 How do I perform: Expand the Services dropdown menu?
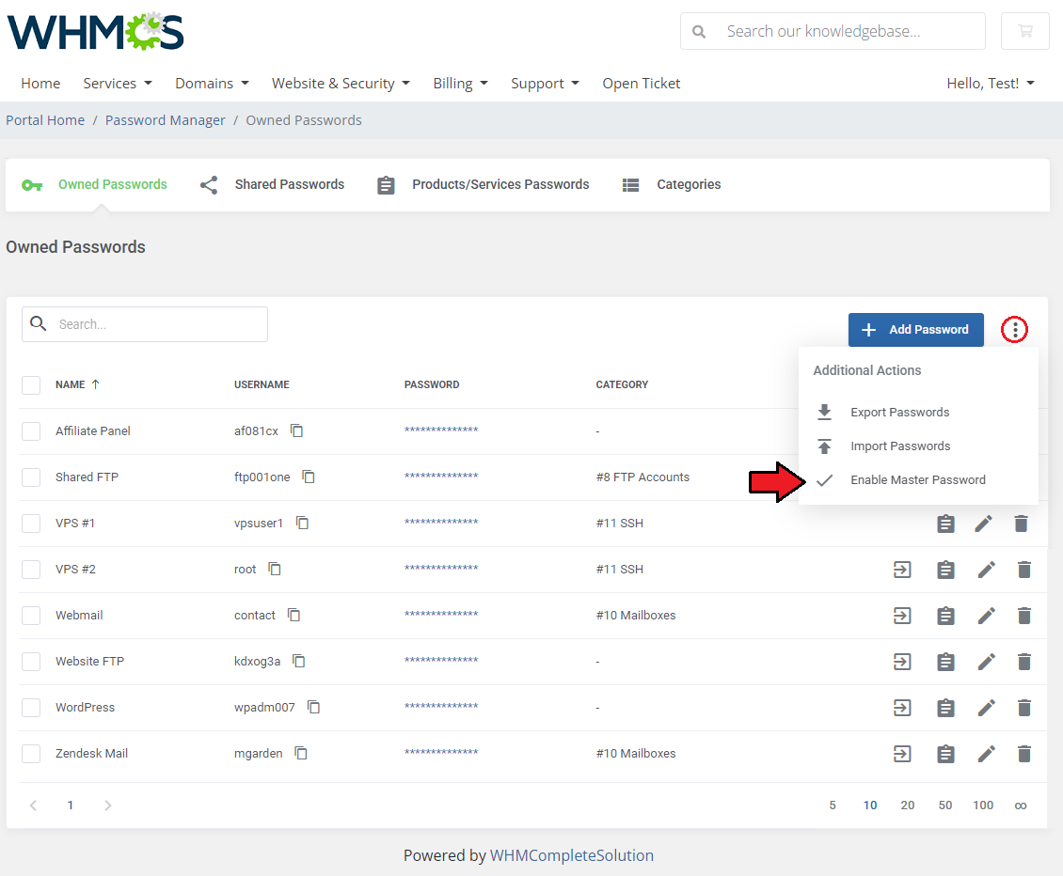(x=118, y=84)
